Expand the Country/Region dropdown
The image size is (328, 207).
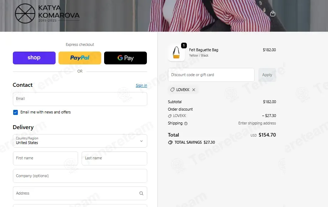pyautogui.click(x=80, y=141)
